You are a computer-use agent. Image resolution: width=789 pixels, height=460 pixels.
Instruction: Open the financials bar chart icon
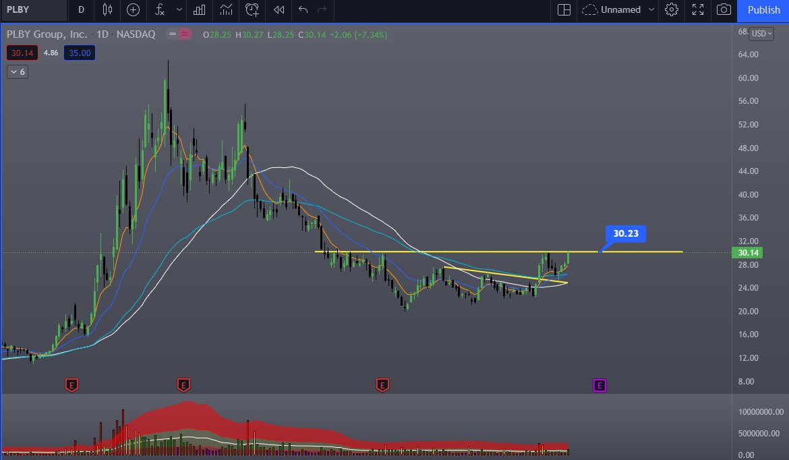pos(200,10)
